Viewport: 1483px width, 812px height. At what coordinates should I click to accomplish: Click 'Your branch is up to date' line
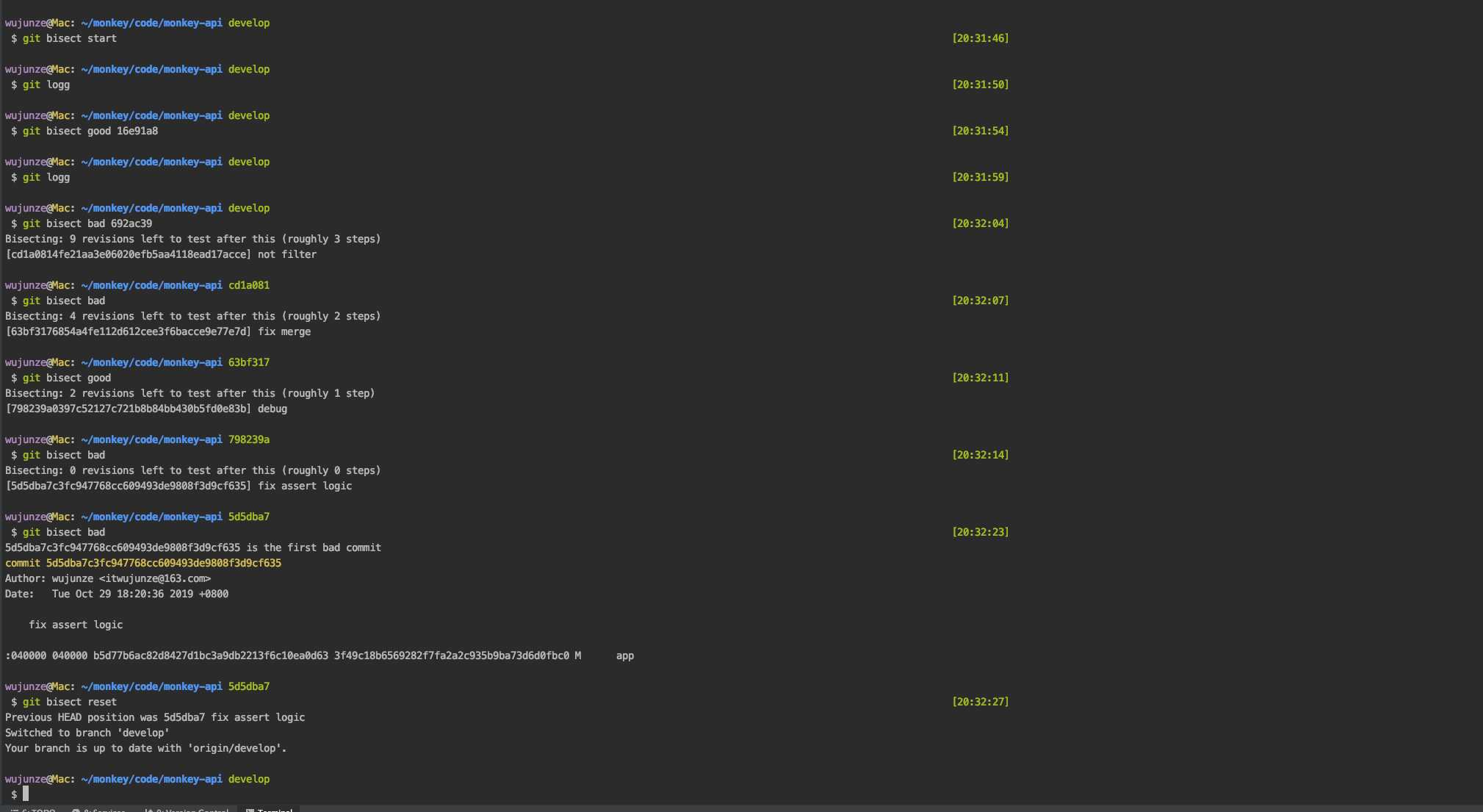click(146, 748)
